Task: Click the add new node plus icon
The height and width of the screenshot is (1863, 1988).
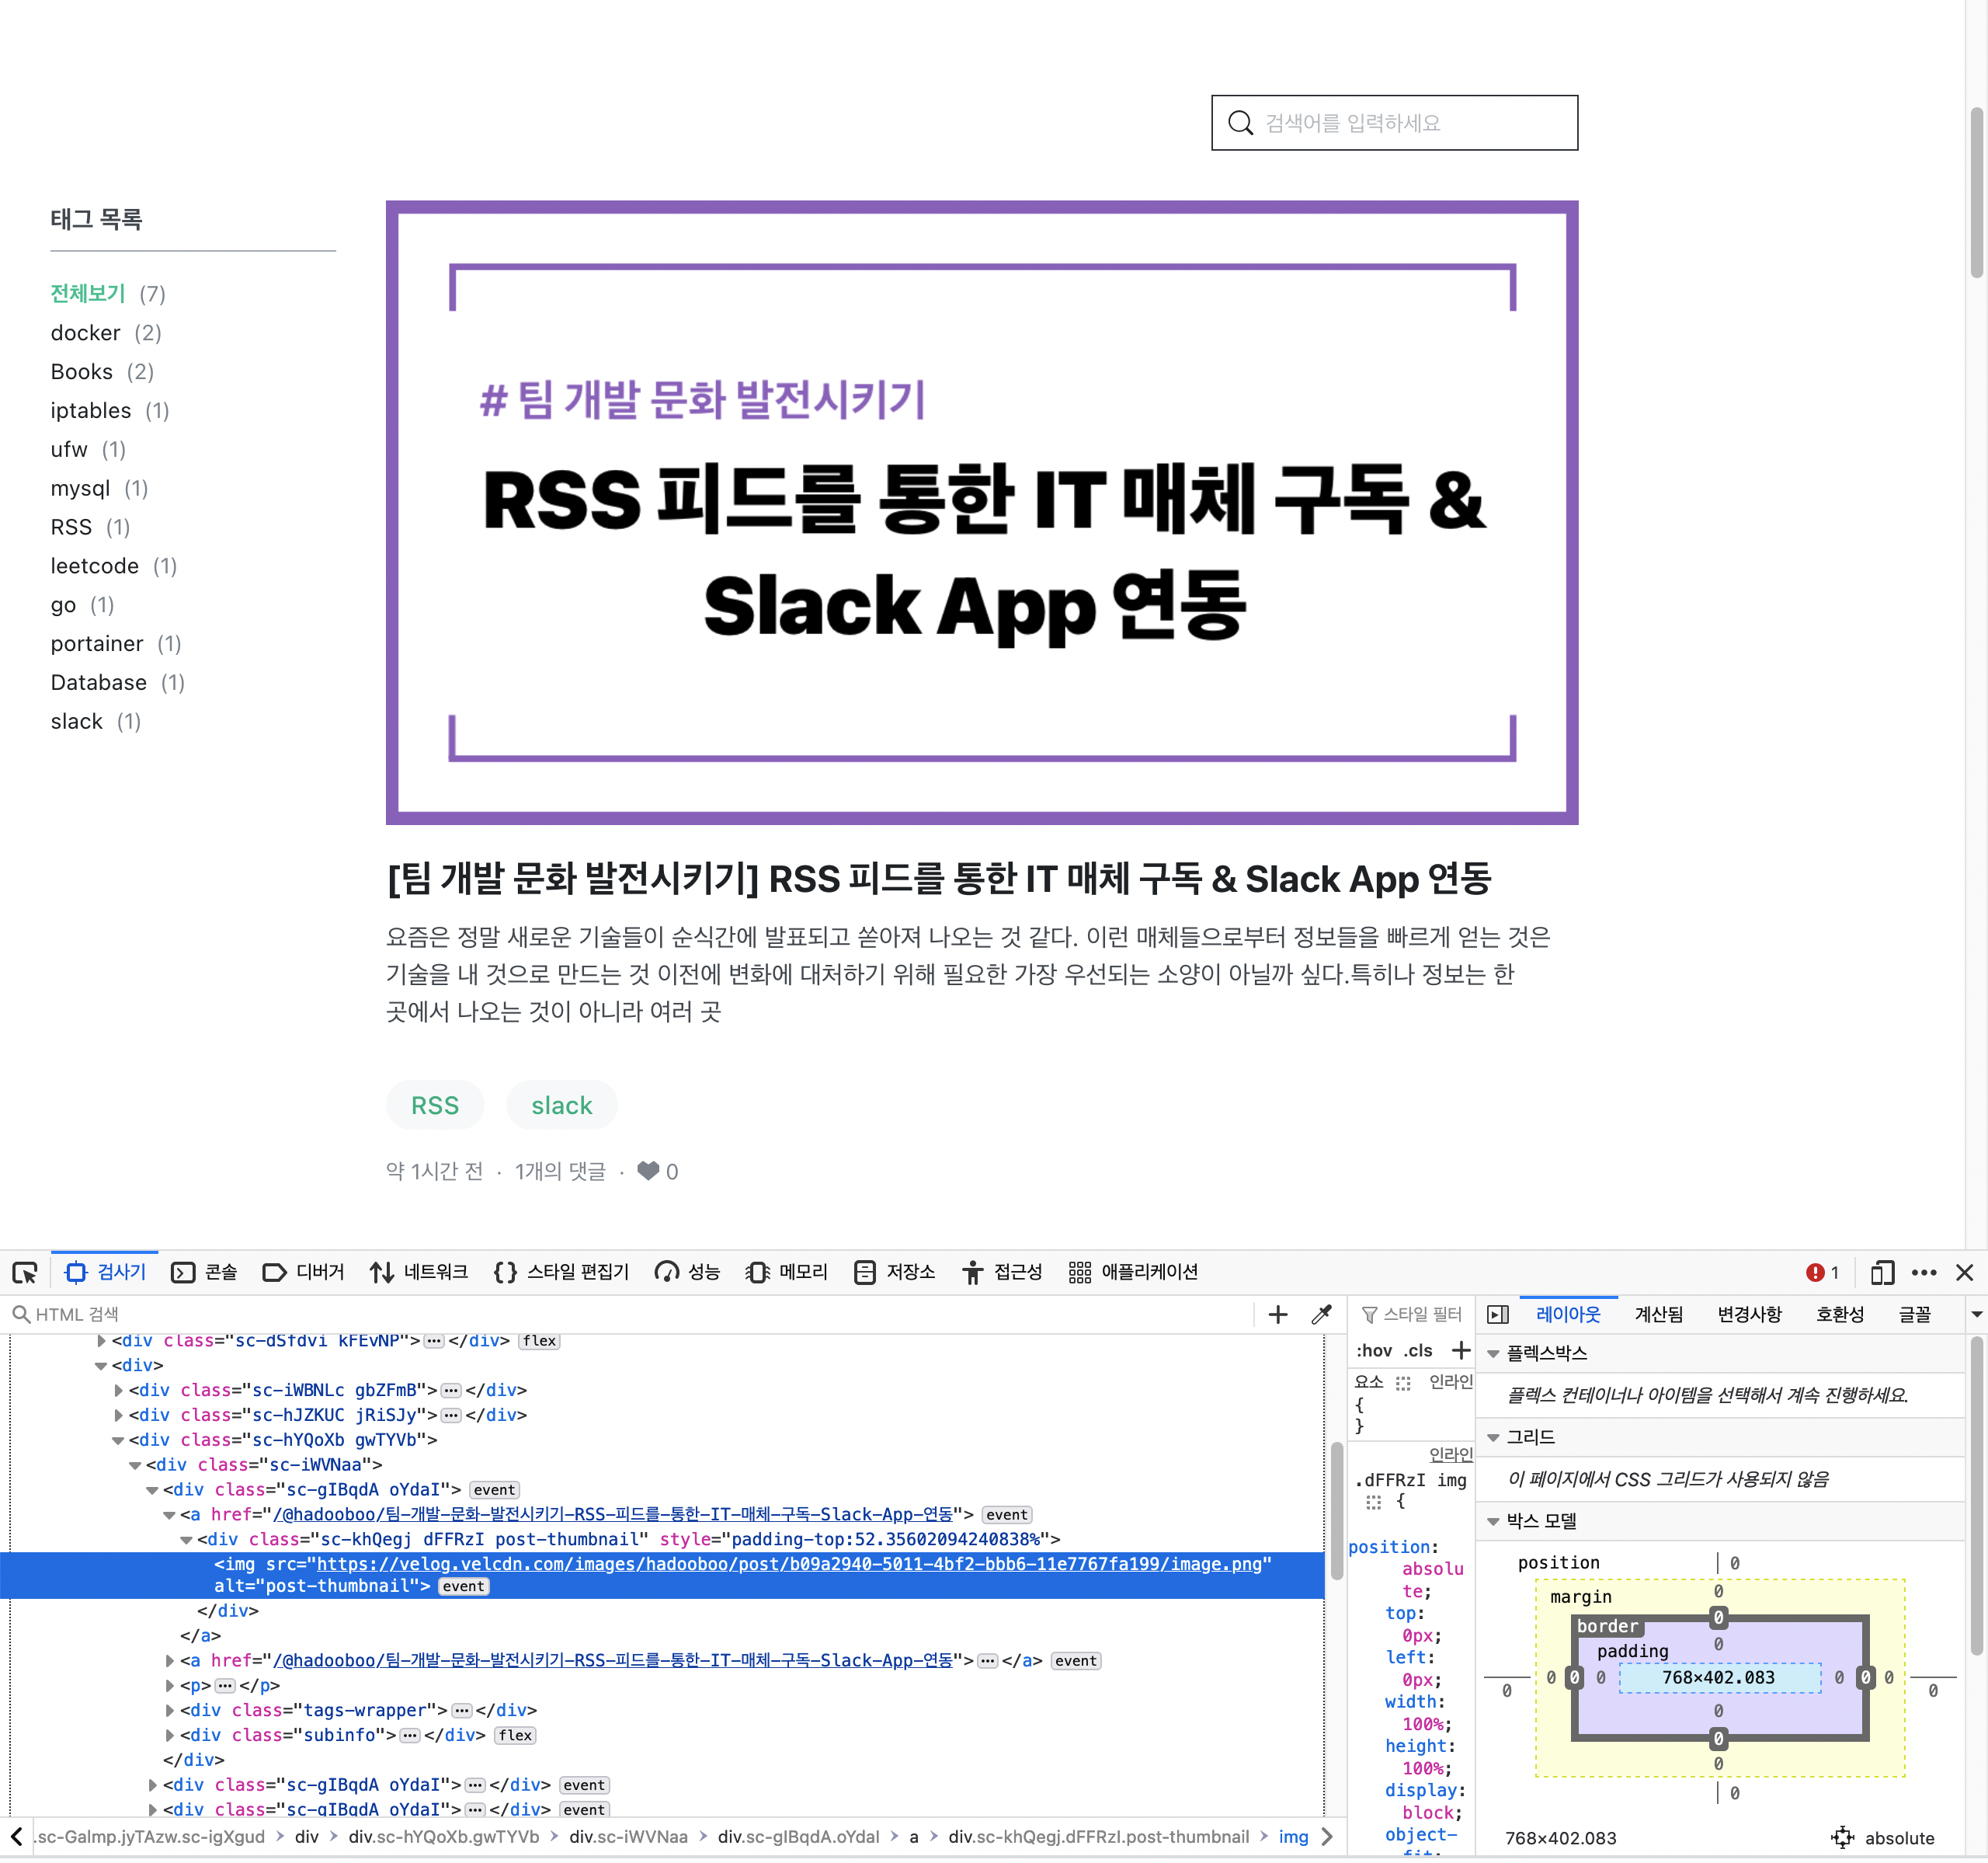Action: click(x=1277, y=1315)
